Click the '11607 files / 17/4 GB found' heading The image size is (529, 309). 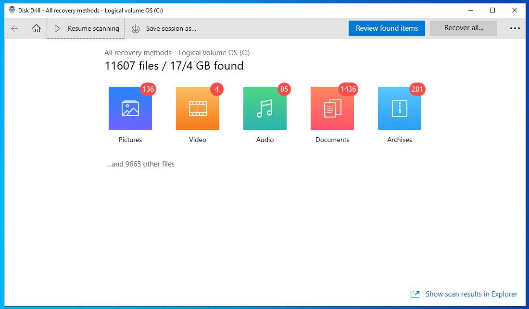[174, 66]
